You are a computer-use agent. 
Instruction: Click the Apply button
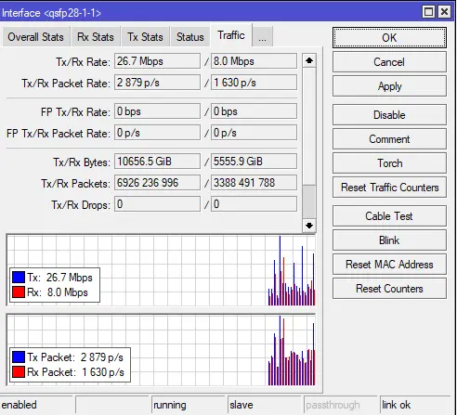389,86
